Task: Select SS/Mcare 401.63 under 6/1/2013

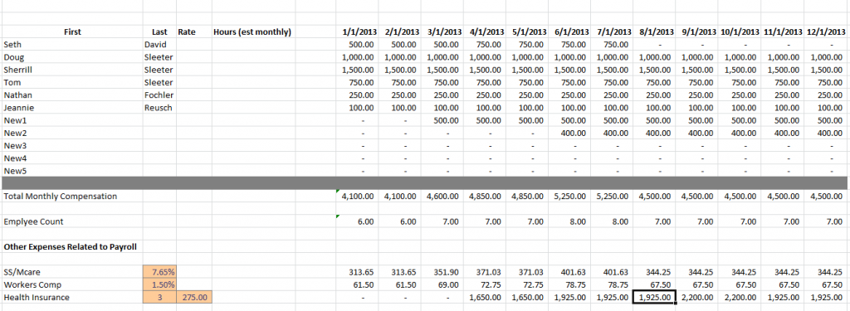Action: (569, 272)
